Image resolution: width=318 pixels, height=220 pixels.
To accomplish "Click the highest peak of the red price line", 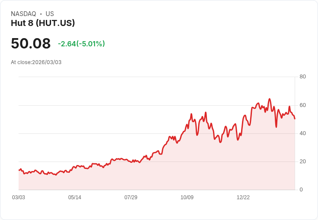I will pyautogui.click(x=270, y=99).
